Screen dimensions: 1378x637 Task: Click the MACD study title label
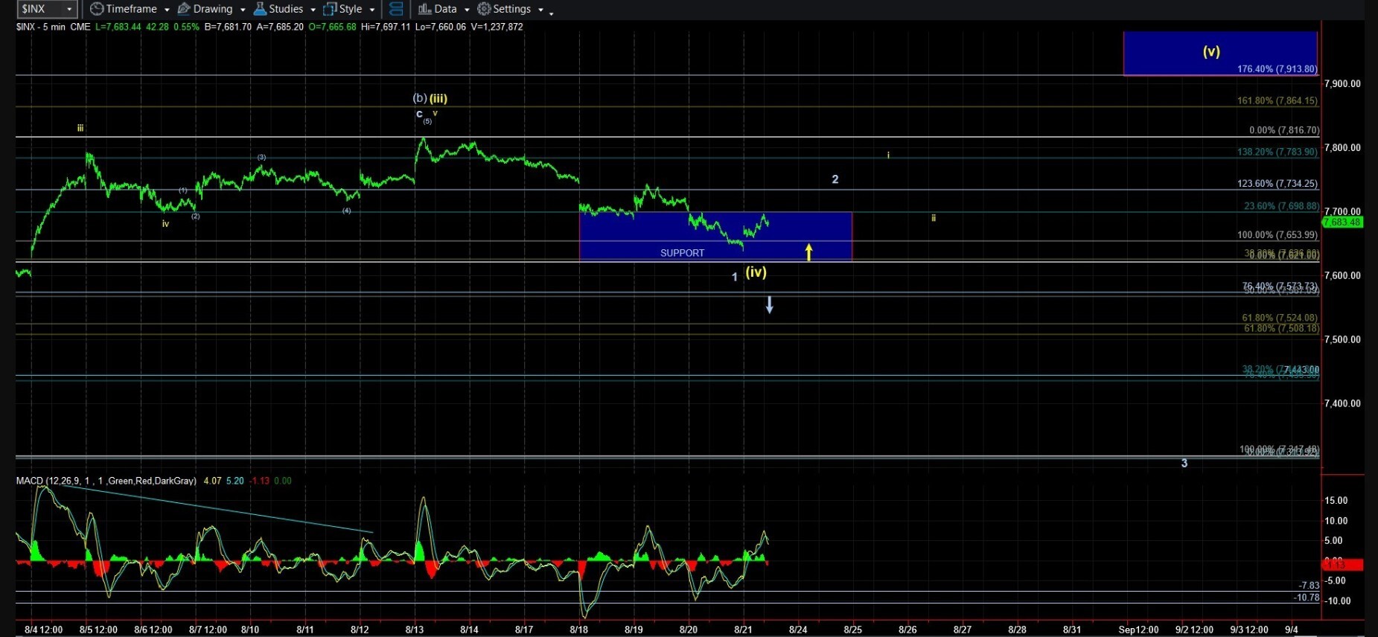[x=106, y=481]
